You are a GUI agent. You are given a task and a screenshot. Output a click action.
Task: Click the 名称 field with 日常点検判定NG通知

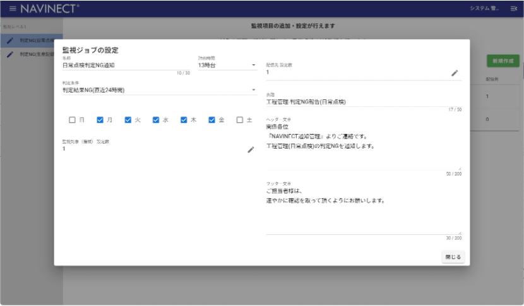[126, 65]
